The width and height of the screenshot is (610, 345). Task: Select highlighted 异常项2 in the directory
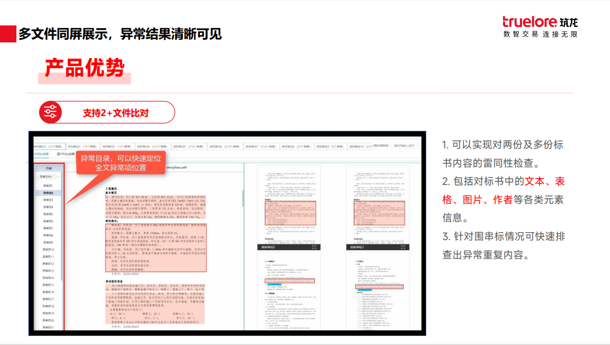48,193
